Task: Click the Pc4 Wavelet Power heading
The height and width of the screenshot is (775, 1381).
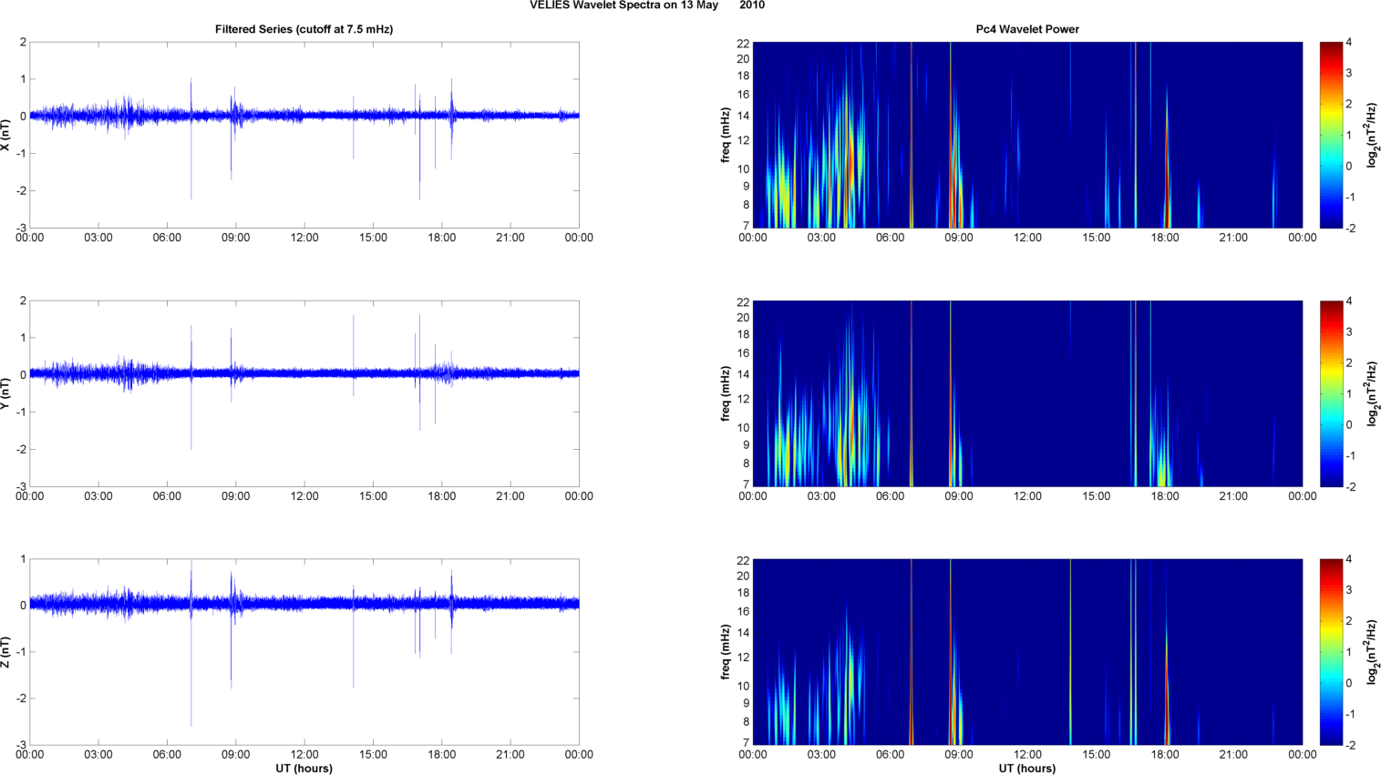Action: click(x=1026, y=29)
